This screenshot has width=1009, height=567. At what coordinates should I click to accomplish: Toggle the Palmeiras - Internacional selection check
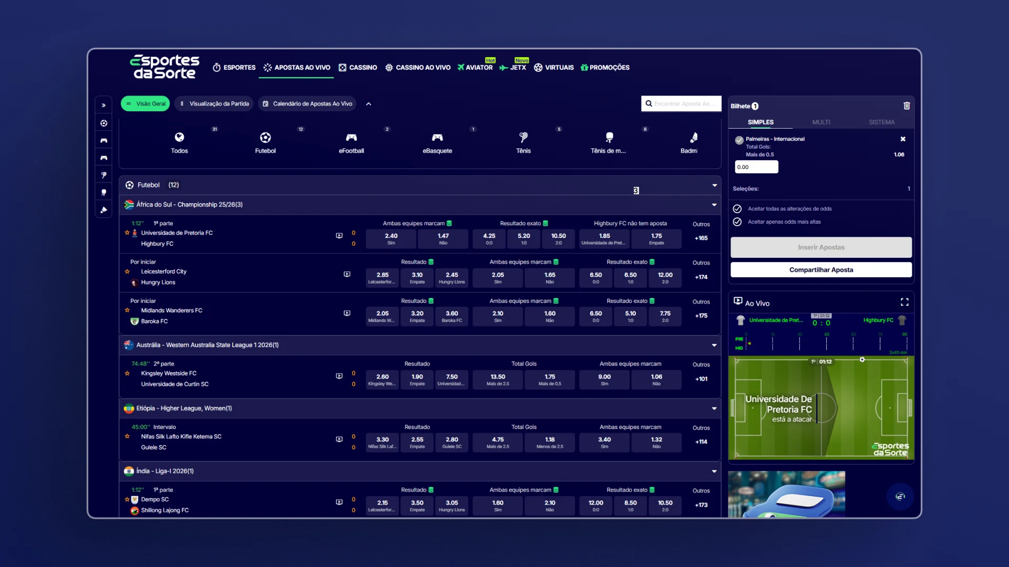[x=739, y=140]
